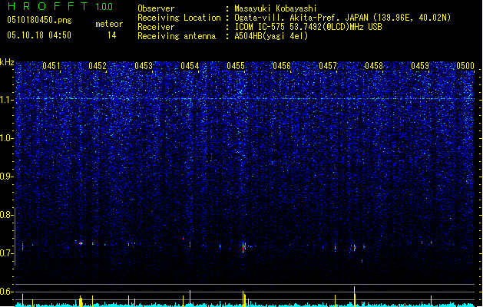Screen dimensions: 483x307
Task: Click the meteor count label
Action: click(x=109, y=24)
